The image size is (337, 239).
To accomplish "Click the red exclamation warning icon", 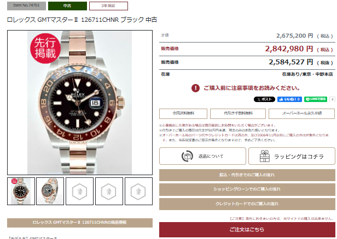I will pos(195,88).
